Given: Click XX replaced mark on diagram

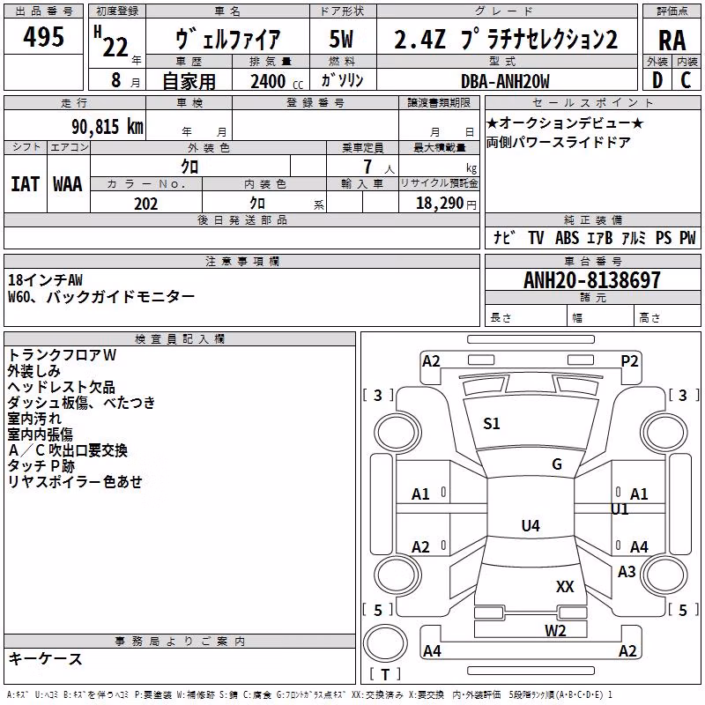Looking at the screenshot, I should click(x=565, y=586).
